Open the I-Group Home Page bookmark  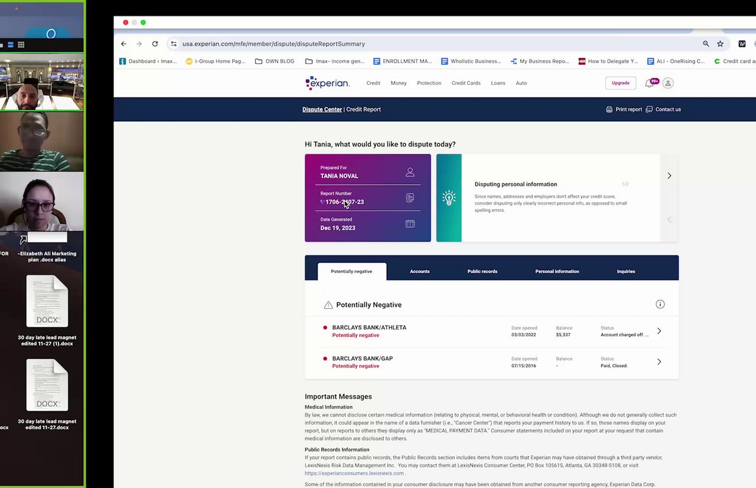(215, 61)
